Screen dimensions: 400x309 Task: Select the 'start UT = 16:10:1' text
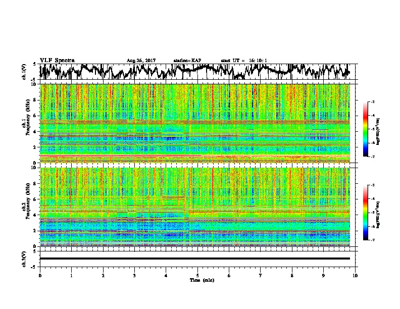(x=244, y=61)
